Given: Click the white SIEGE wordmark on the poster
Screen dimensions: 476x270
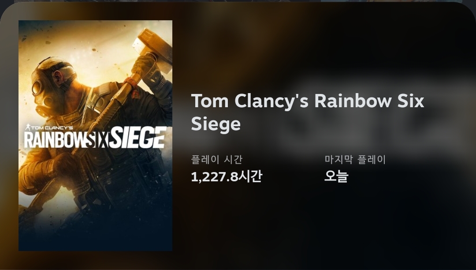Looking at the screenshot, I should tap(138, 138).
